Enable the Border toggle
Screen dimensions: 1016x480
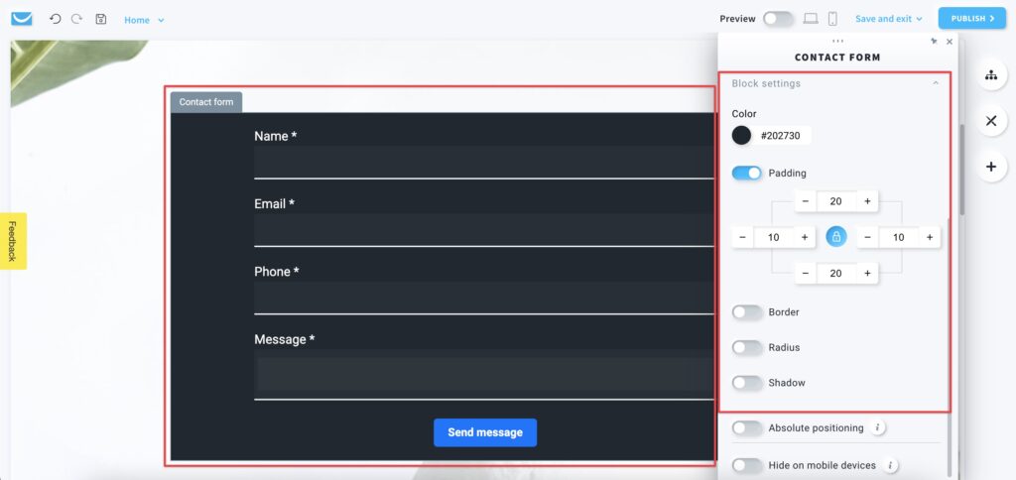pos(747,312)
